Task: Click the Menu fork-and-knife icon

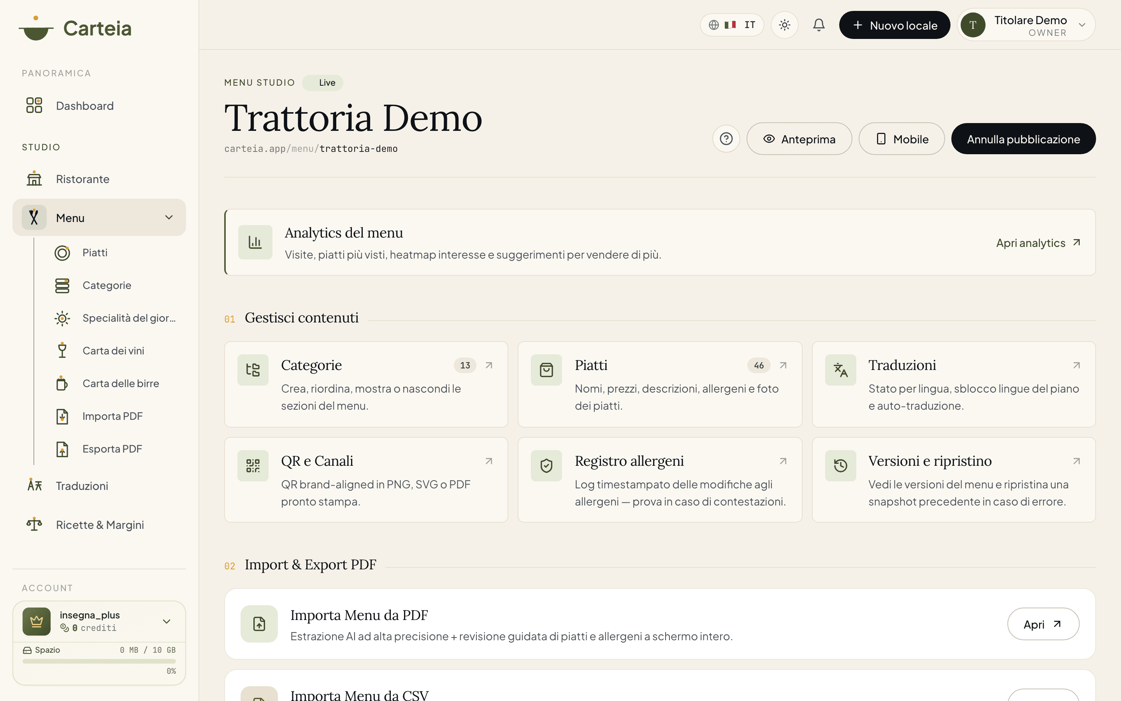Action: tap(34, 217)
